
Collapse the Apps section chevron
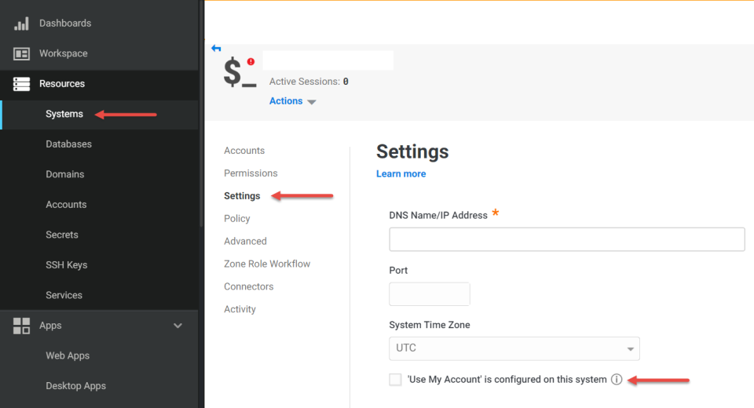point(178,326)
